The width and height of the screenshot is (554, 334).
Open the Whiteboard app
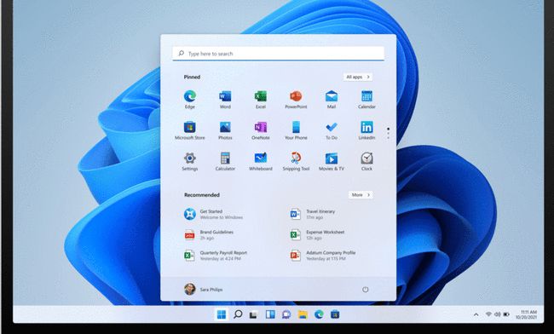(x=261, y=161)
